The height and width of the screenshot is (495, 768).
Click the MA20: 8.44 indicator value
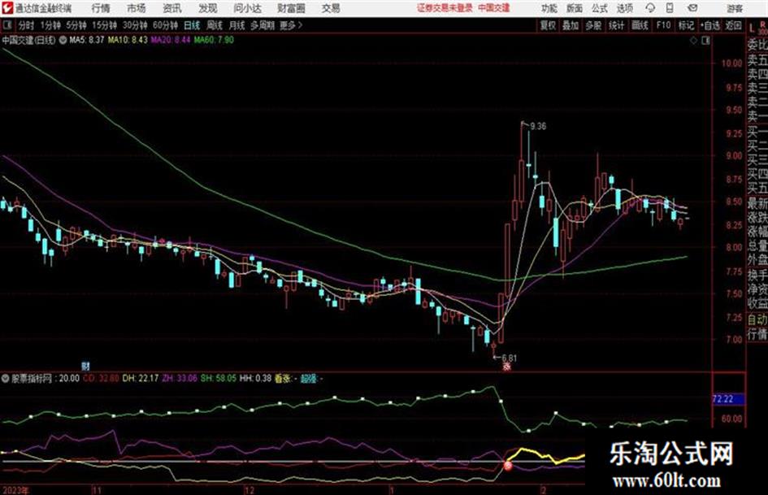[171, 40]
